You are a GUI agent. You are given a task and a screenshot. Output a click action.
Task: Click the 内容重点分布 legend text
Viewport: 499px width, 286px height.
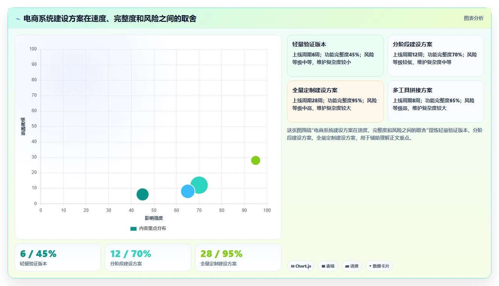tap(152, 228)
